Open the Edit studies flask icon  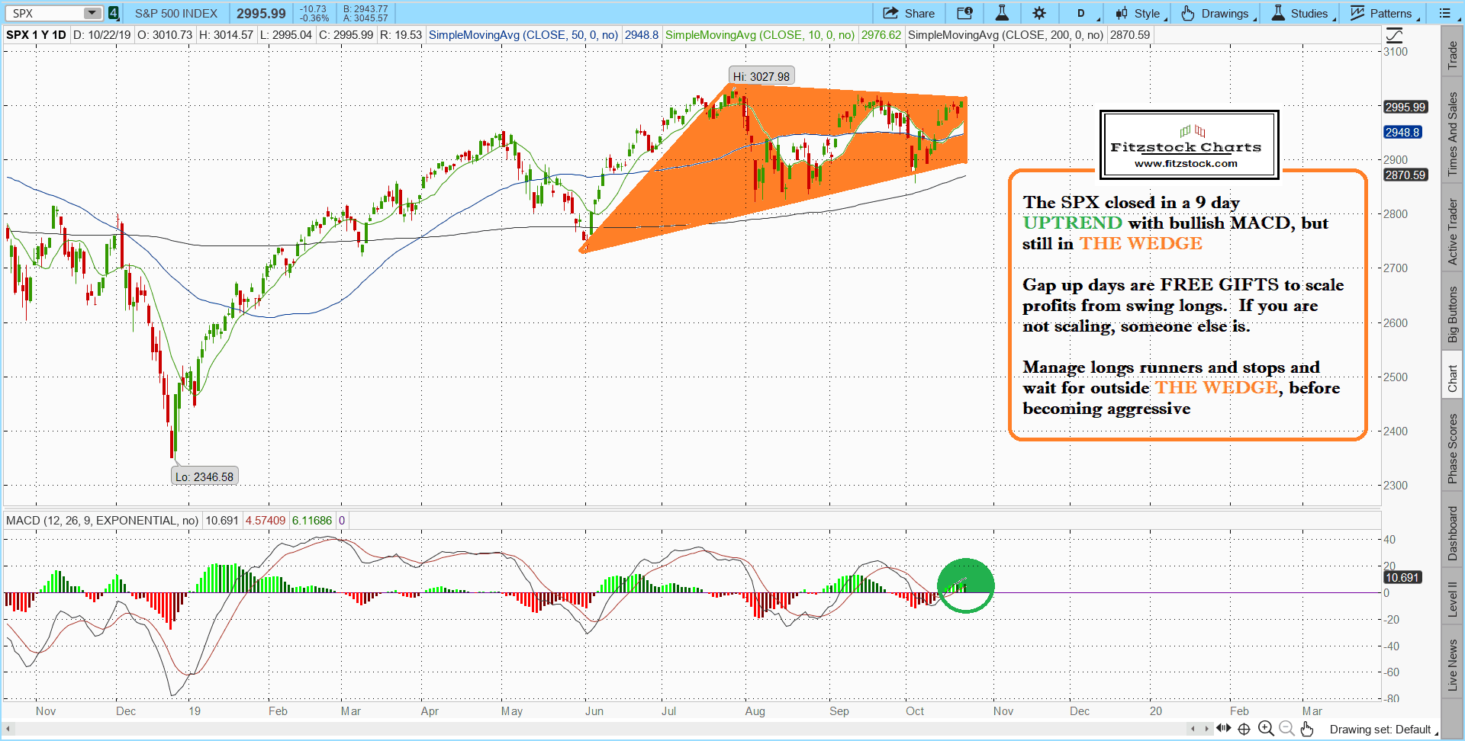click(1001, 13)
